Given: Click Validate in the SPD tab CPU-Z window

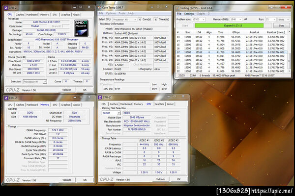Looking at the screenshot, I should point(160,179).
